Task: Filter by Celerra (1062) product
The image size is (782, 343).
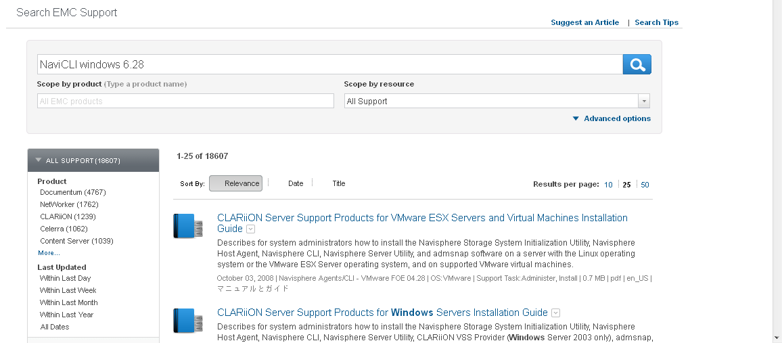Action: click(x=64, y=229)
